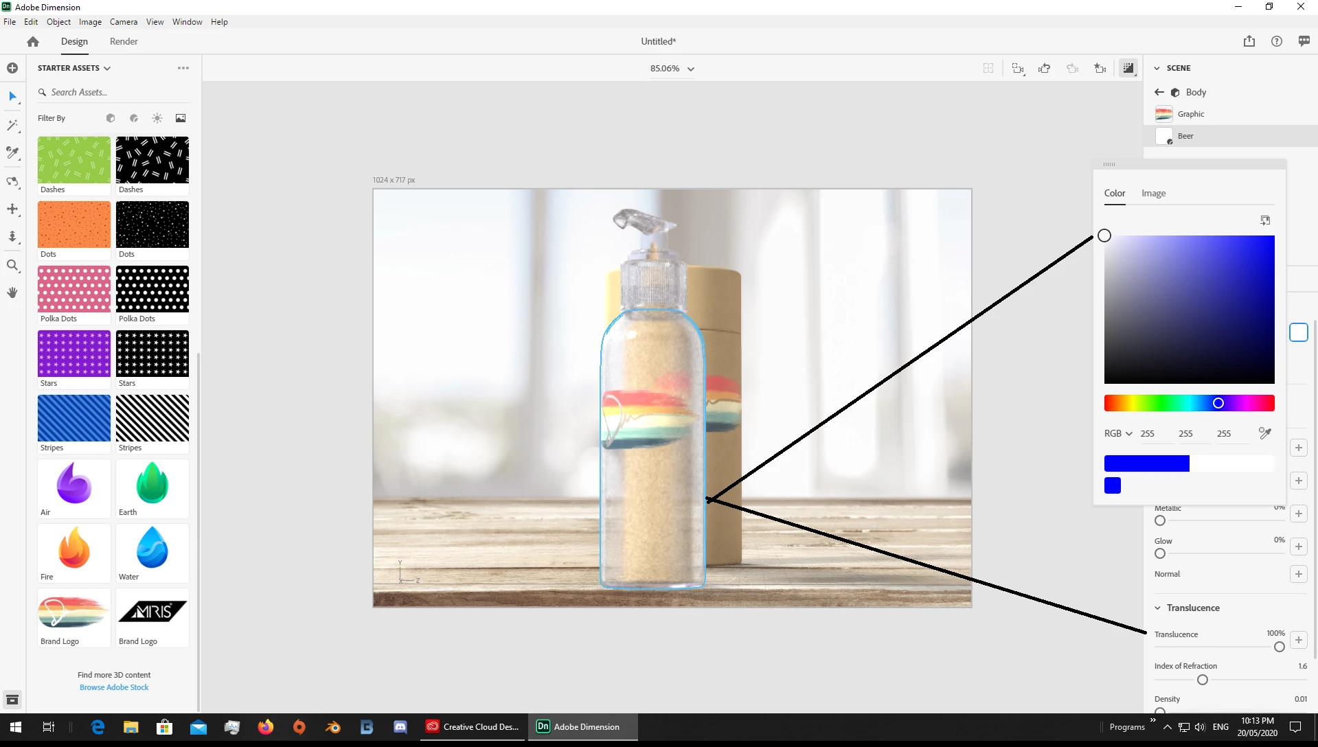Viewport: 1318px width, 747px height.
Task: Select the Pan camera tool
Action: click(x=12, y=209)
